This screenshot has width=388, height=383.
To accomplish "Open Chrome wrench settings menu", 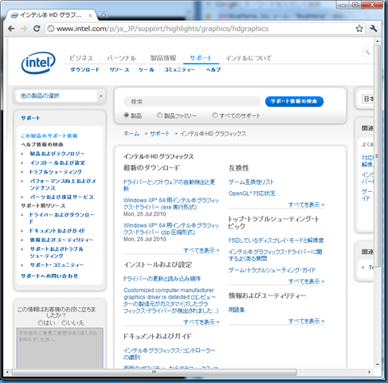I will (x=374, y=29).
